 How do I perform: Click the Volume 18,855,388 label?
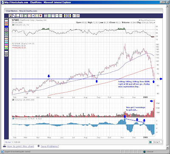pyautogui.click(x=23, y=100)
